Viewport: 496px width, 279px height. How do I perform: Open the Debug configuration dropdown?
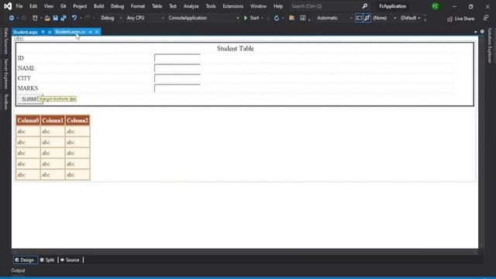[x=111, y=18]
